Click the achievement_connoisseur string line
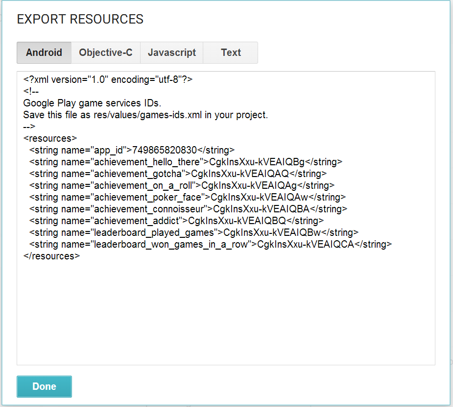Image resolution: width=453 pixels, height=407 pixels. (189, 209)
